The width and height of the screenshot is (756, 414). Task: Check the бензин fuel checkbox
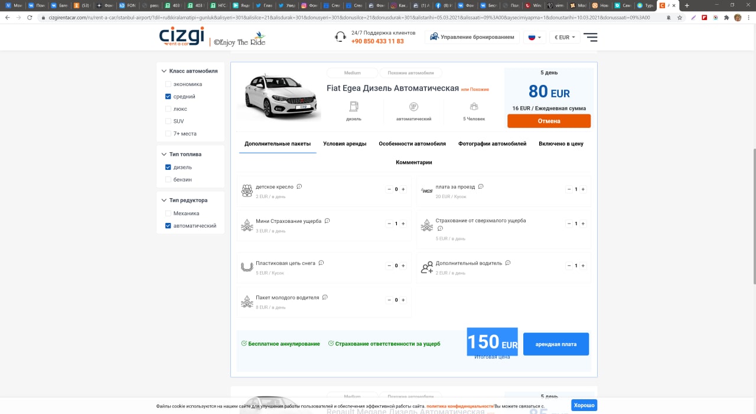[168, 179]
